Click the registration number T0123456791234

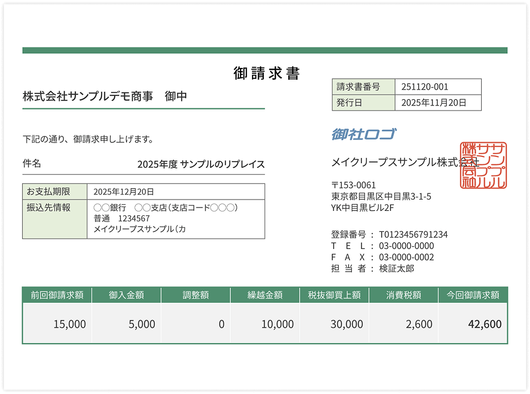413,235
